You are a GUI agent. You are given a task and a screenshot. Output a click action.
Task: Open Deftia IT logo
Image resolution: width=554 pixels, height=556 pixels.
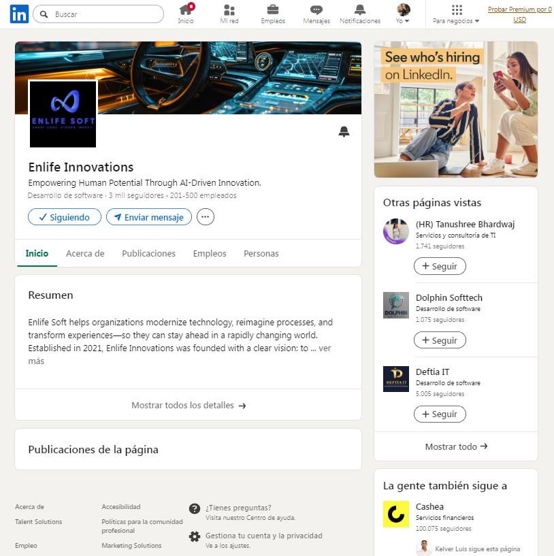[x=396, y=379]
